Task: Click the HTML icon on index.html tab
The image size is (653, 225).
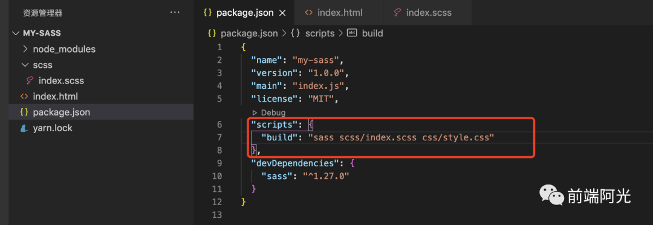Action: click(308, 13)
